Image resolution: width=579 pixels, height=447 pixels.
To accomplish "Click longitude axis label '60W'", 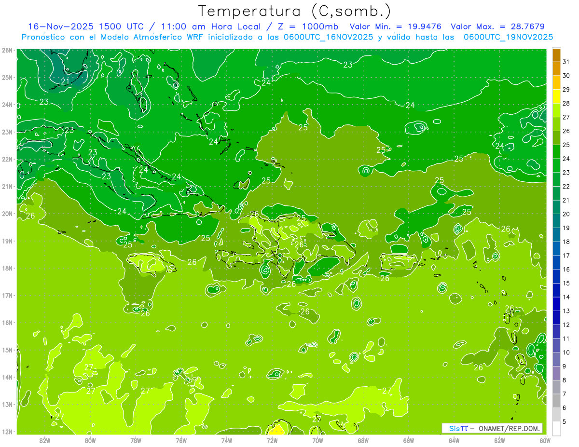I will pos(545,440).
